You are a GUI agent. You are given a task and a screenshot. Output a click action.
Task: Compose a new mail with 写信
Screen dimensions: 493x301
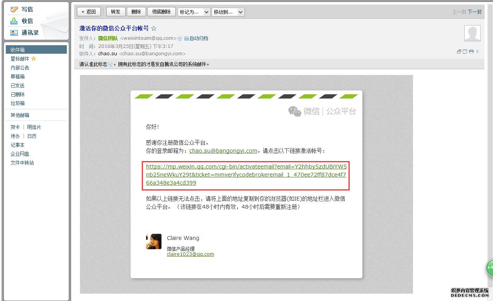point(22,9)
